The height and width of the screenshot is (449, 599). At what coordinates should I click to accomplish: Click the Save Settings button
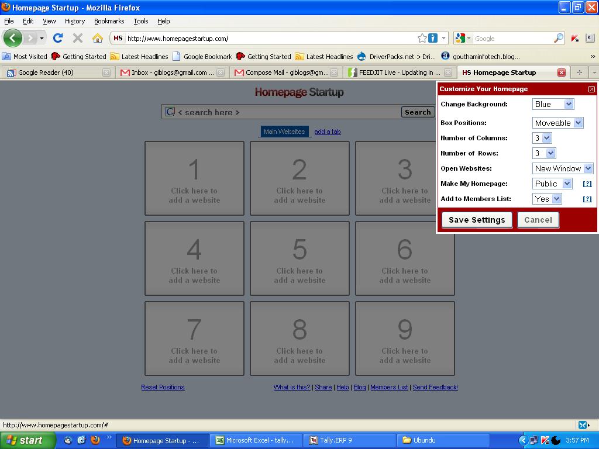[477, 220]
